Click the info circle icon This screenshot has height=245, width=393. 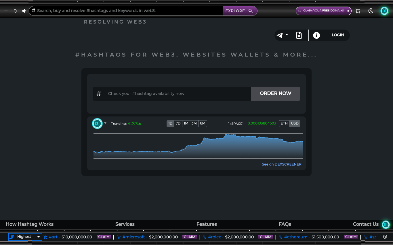pyautogui.click(x=316, y=35)
